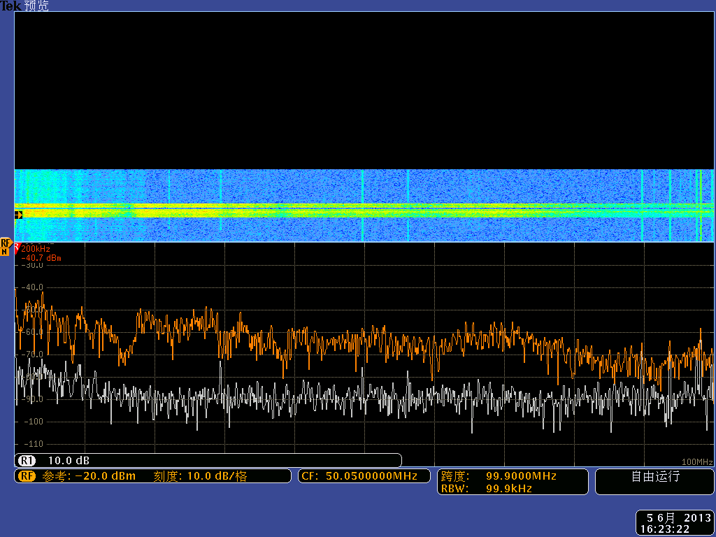Click the -110 amplitude axis label
Viewport: 716px width, 537px height.
point(34,444)
